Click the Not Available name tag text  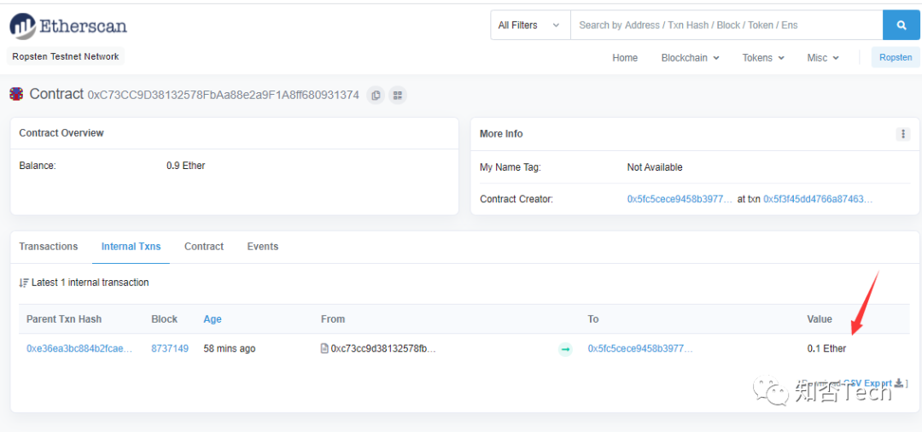click(x=655, y=167)
